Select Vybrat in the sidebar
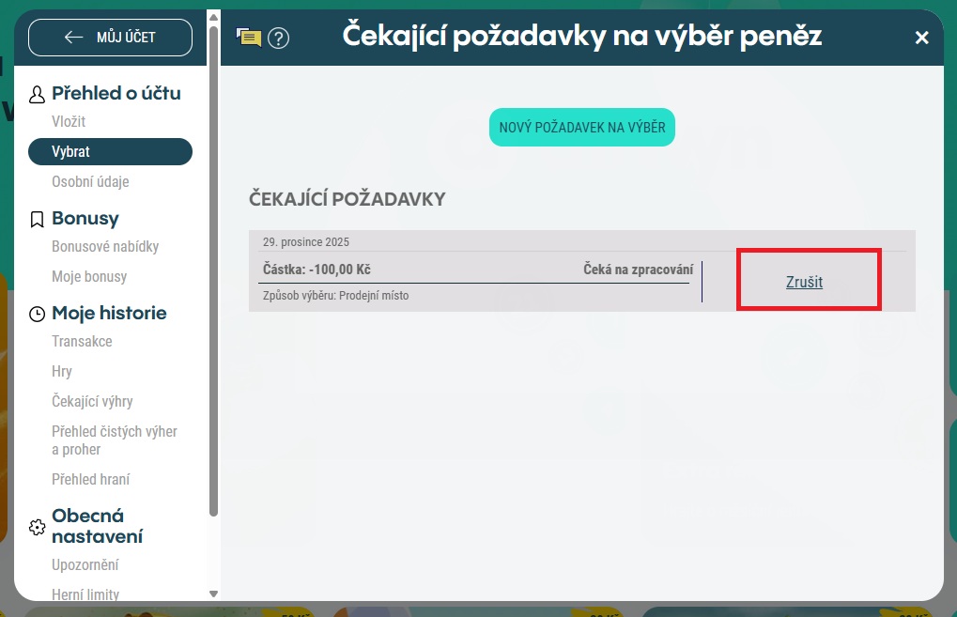This screenshot has height=617, width=957. point(110,151)
